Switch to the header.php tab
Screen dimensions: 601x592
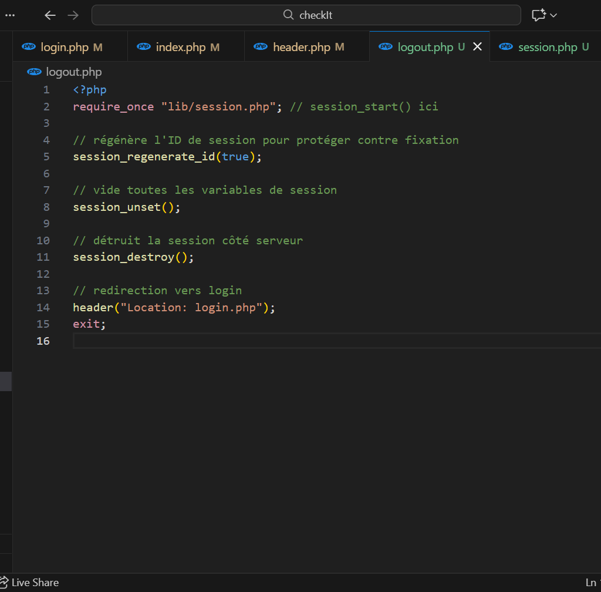[302, 47]
